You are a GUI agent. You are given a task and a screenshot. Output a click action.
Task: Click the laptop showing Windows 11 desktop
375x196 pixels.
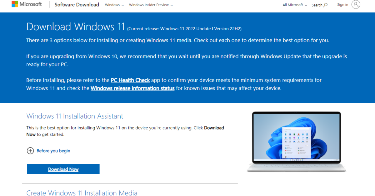(x=296, y=140)
